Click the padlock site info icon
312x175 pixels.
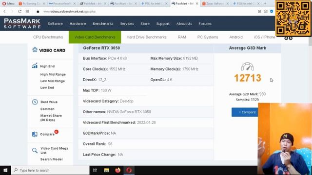38,12
